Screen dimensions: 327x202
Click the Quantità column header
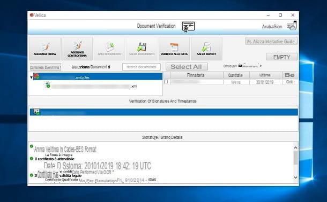coord(236,75)
